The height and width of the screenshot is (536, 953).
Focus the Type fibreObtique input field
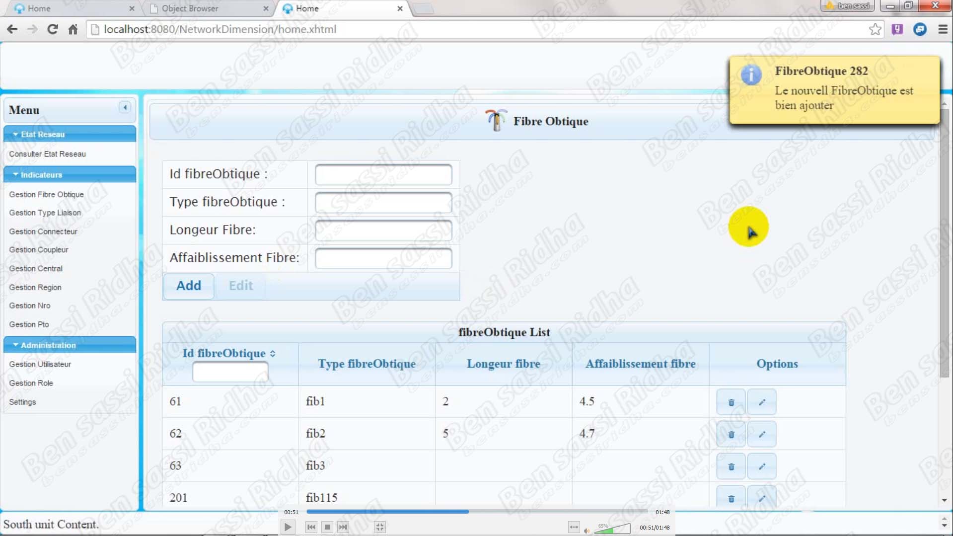click(x=383, y=202)
